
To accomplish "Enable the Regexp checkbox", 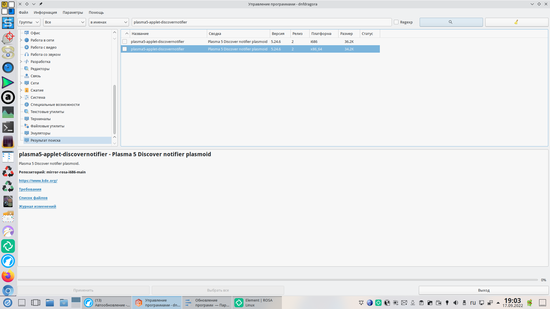I will click(x=396, y=22).
